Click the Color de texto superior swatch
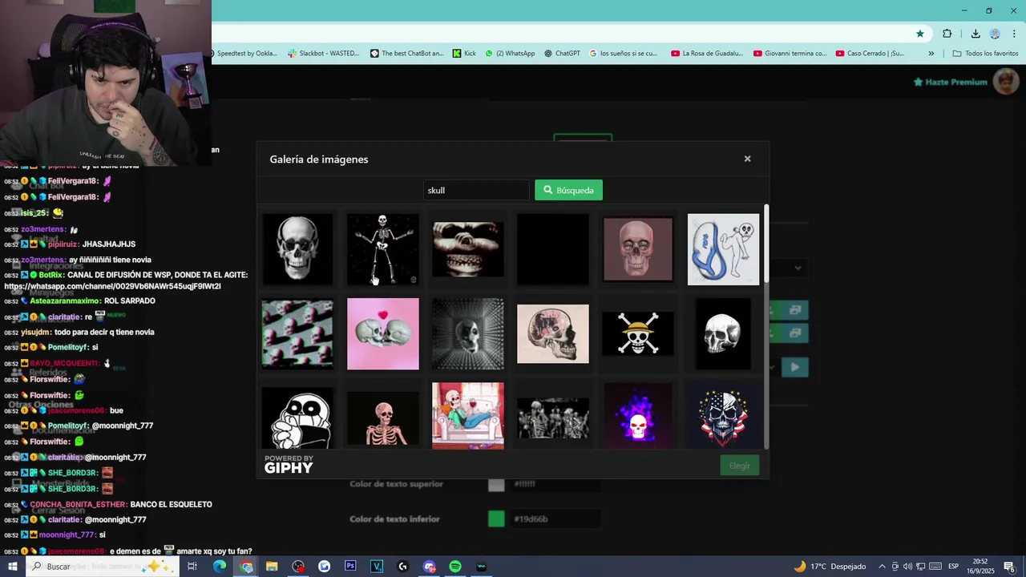 pyautogui.click(x=496, y=484)
